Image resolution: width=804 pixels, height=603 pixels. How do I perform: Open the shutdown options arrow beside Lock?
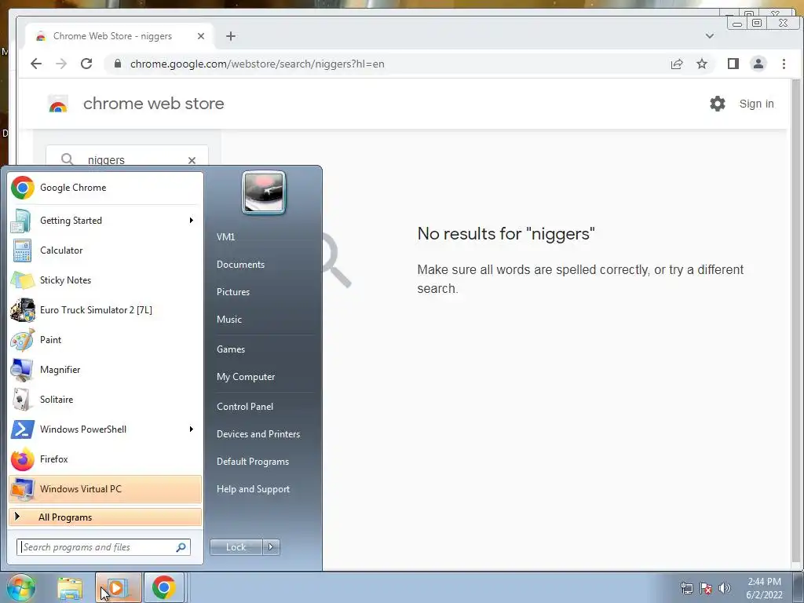[271, 547]
